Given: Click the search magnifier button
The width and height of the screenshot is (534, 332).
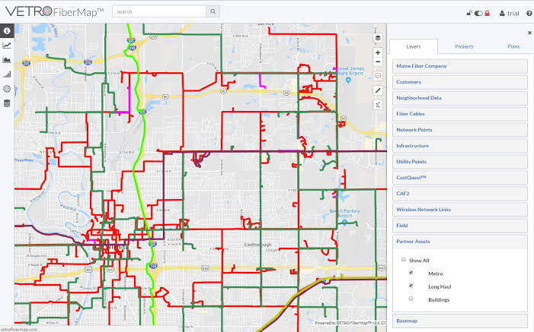Looking at the screenshot, I should [213, 11].
